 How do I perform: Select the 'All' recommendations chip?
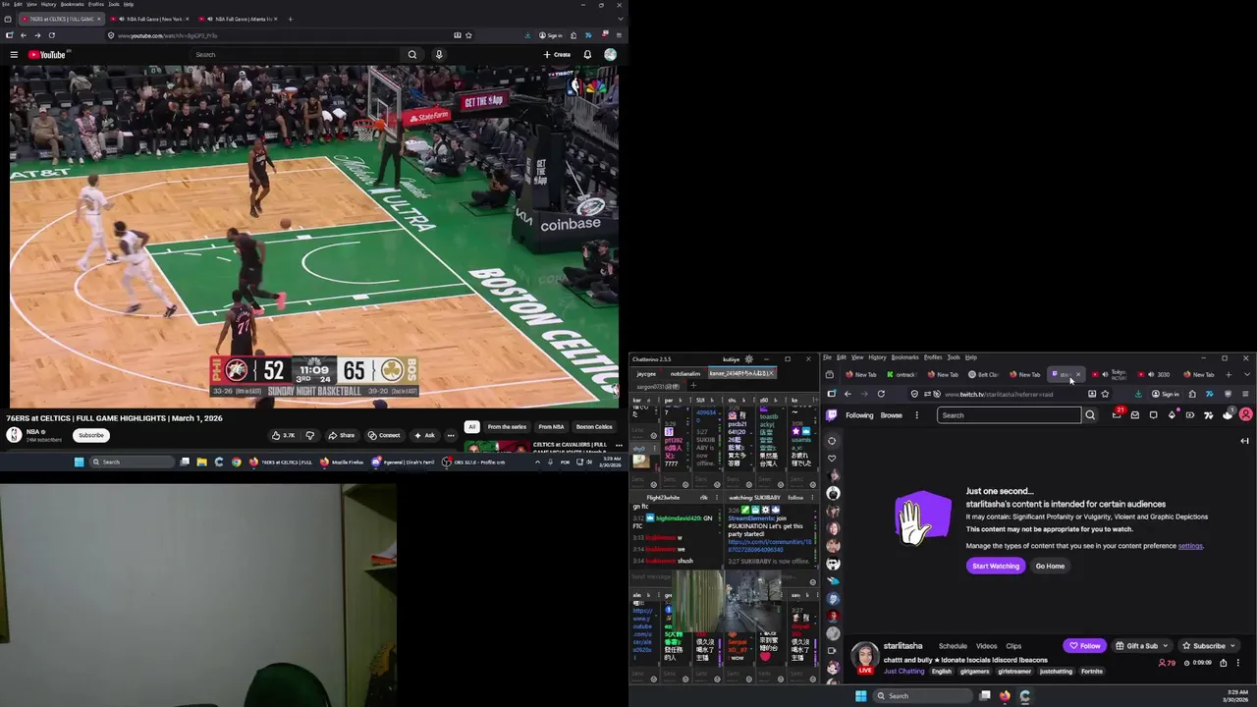471,427
